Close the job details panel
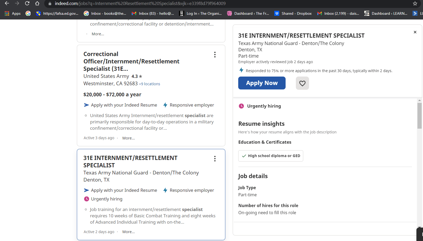The width and height of the screenshot is (423, 241). point(415,32)
